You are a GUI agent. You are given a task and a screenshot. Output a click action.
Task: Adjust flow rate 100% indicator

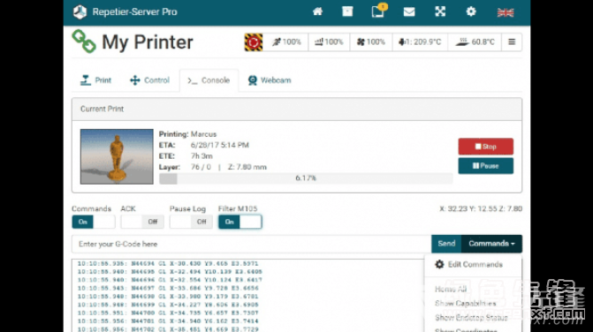[329, 41]
